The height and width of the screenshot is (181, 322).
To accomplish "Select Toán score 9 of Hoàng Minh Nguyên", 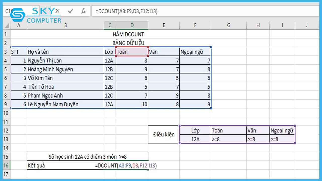I will coord(132,69).
